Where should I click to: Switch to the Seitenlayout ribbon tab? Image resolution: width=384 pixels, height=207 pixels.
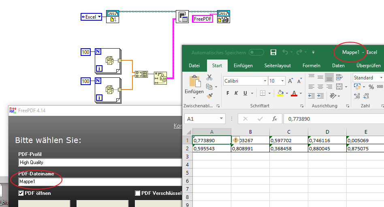click(277, 65)
